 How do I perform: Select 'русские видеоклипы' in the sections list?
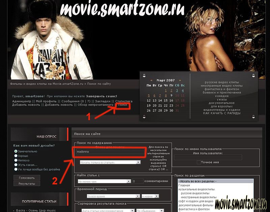tap(195, 193)
